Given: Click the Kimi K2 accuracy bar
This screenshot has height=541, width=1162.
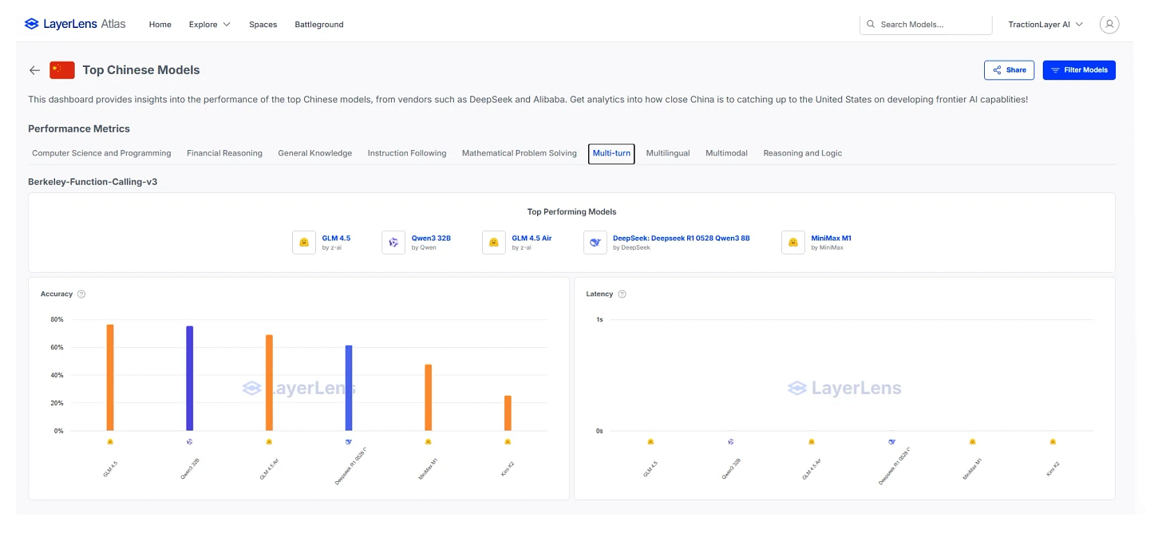Looking at the screenshot, I should (x=508, y=413).
